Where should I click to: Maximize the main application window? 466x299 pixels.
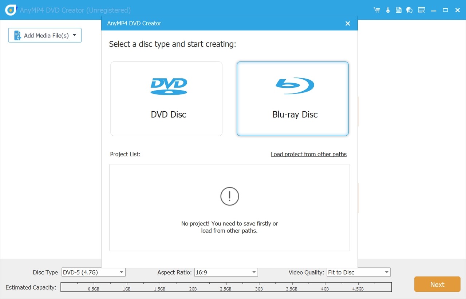(x=445, y=10)
